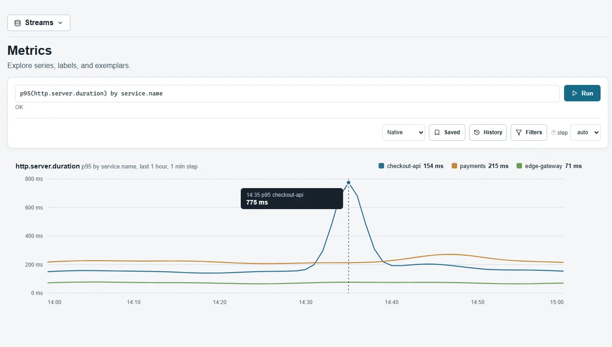Click the 14:10 x-axis label
612x347 pixels.
tap(134, 302)
